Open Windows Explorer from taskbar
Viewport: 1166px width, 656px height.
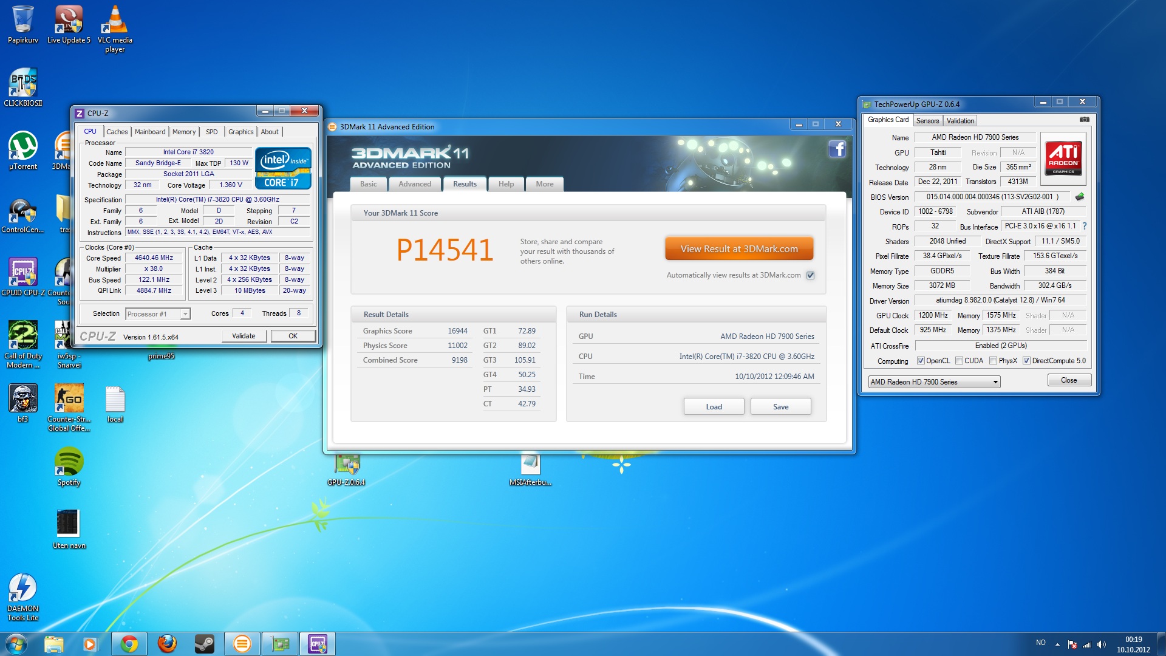pyautogui.click(x=53, y=644)
